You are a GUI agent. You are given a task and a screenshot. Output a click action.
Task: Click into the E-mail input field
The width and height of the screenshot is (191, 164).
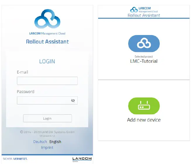[47, 81]
